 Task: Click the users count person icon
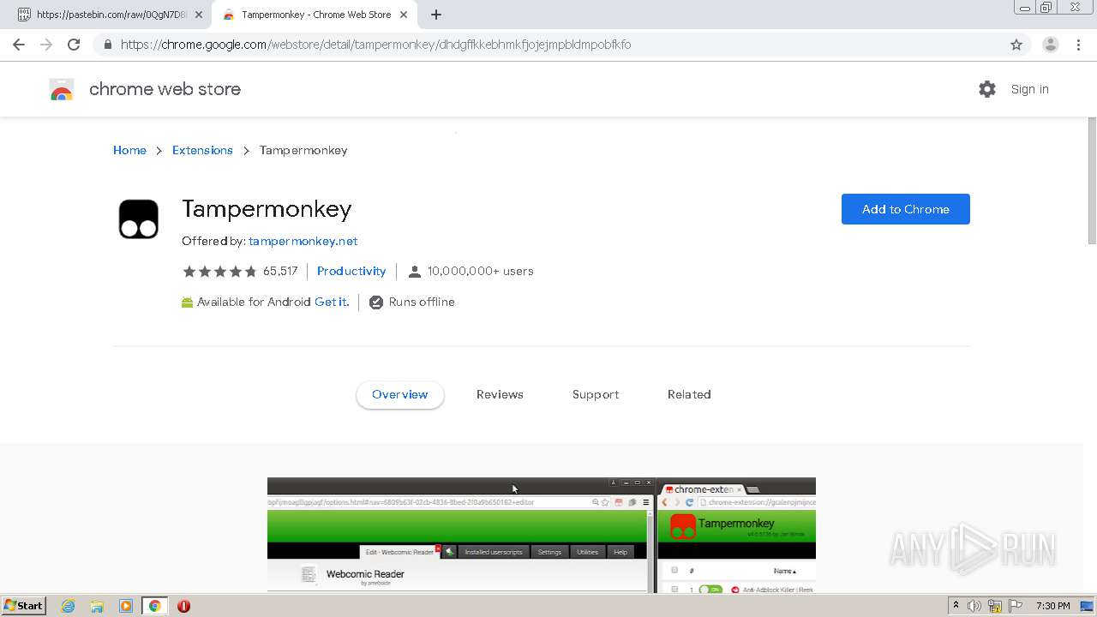click(415, 272)
